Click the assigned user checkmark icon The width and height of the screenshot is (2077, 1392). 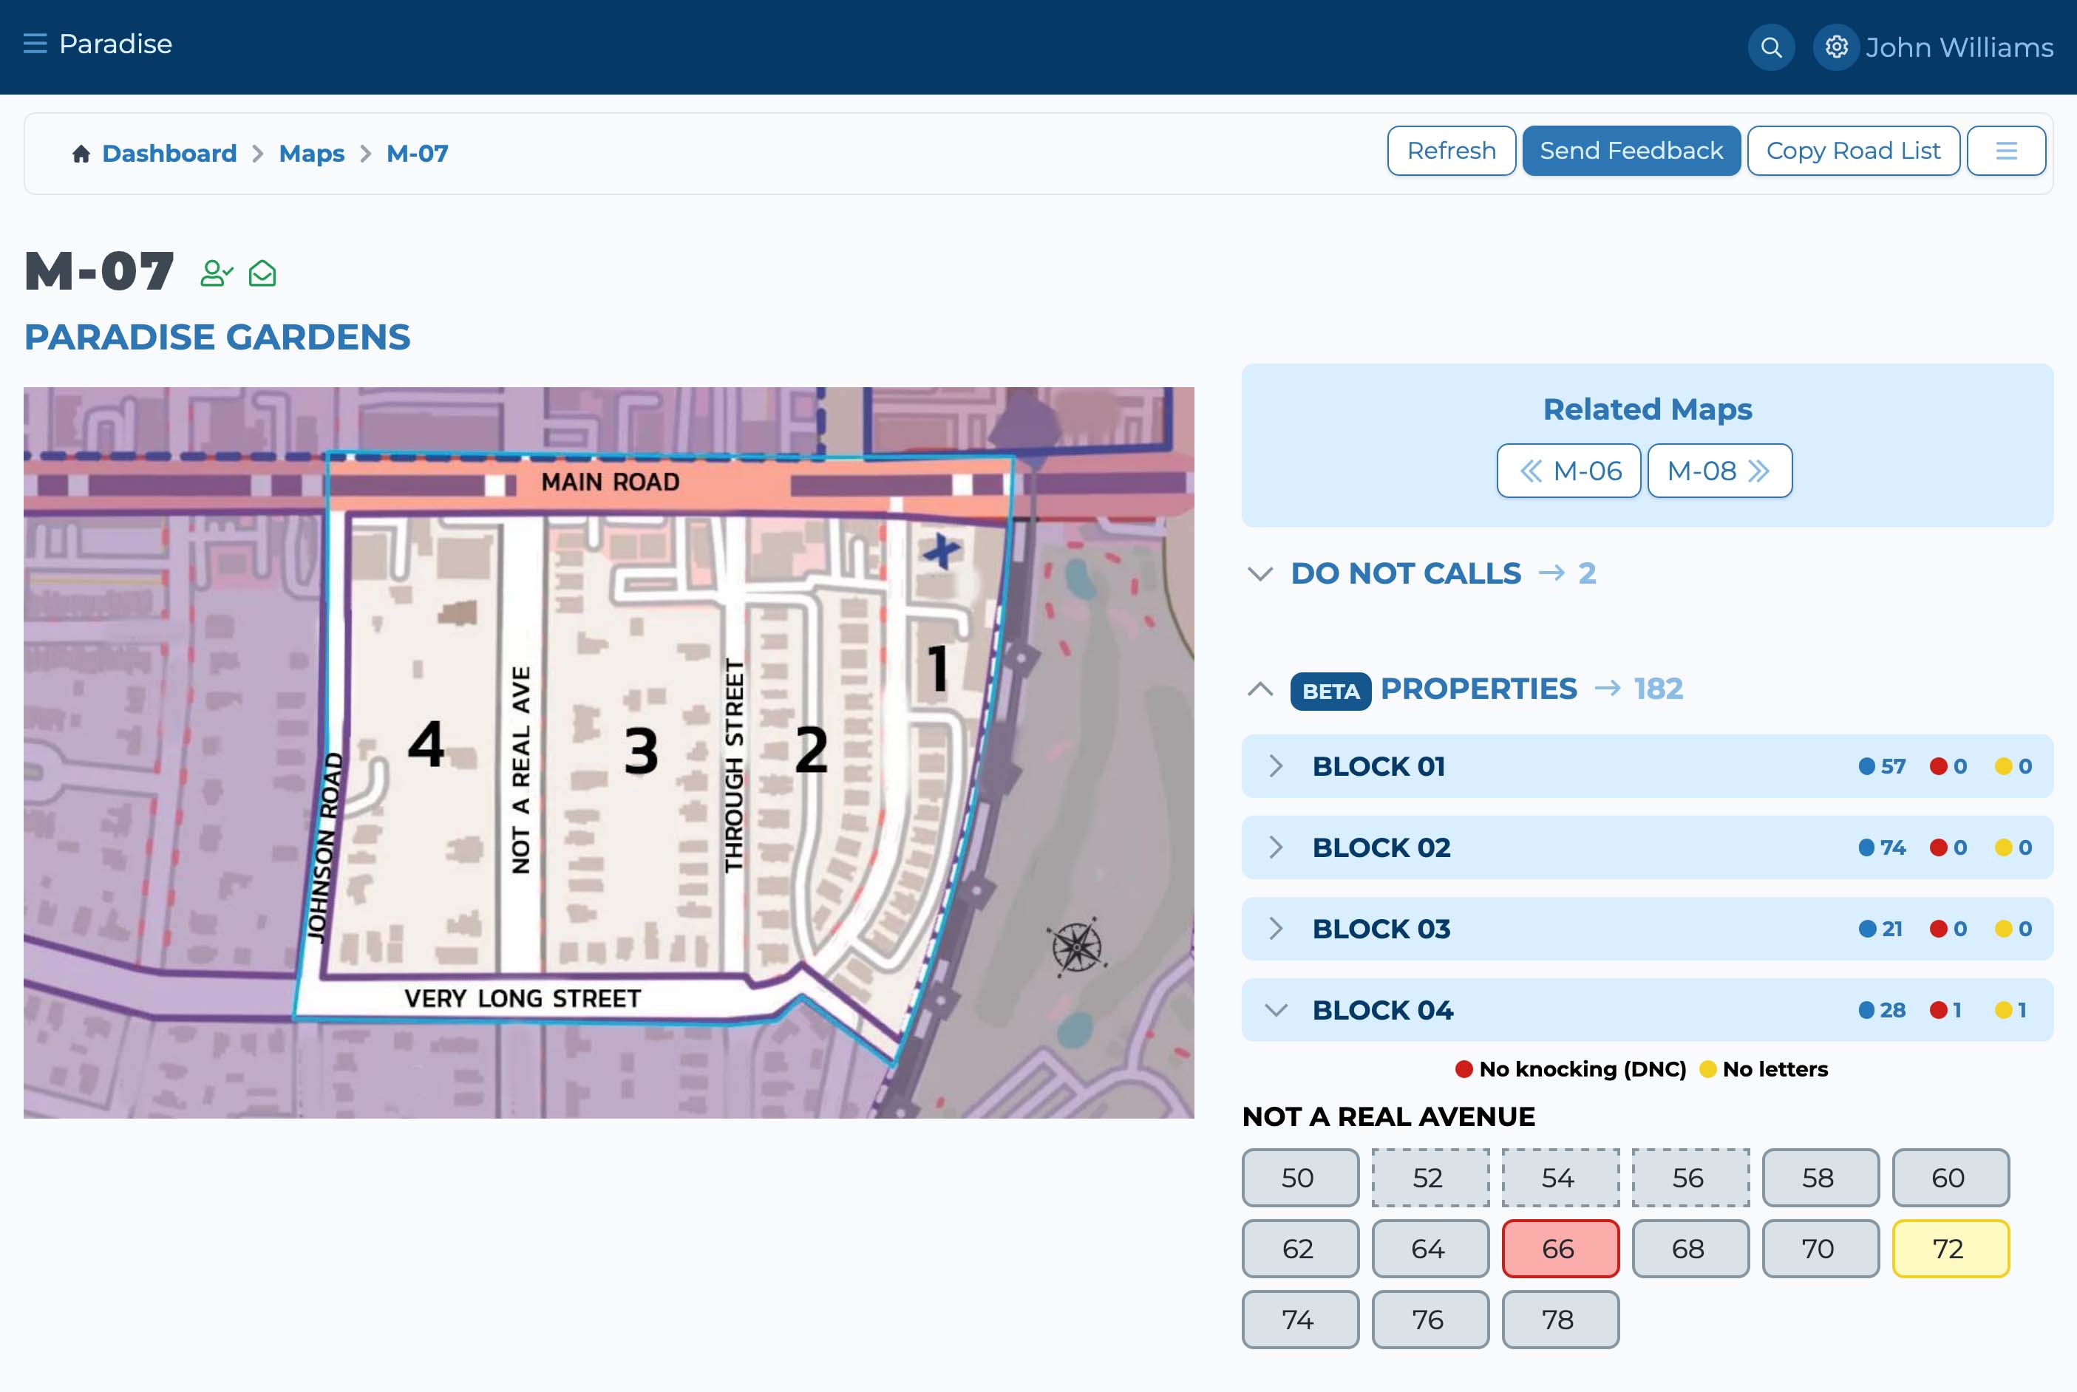tap(216, 273)
